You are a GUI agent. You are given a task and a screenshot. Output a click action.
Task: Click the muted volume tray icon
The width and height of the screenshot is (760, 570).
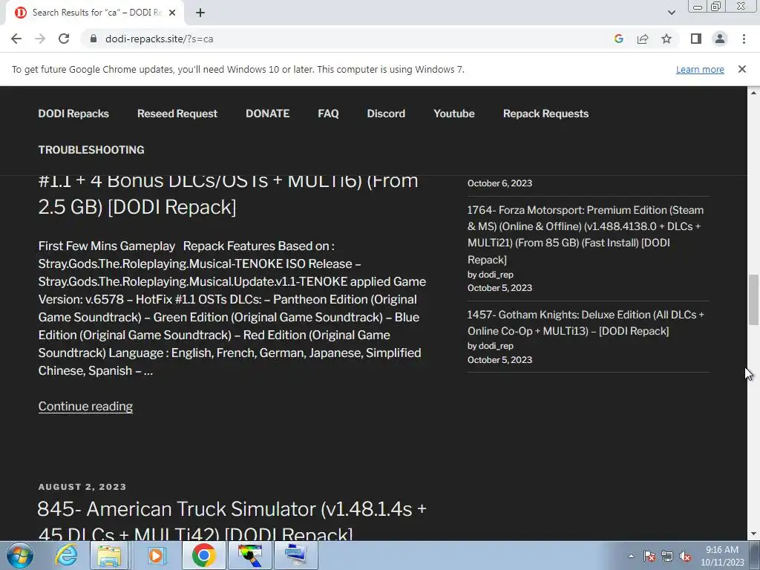tap(685, 556)
